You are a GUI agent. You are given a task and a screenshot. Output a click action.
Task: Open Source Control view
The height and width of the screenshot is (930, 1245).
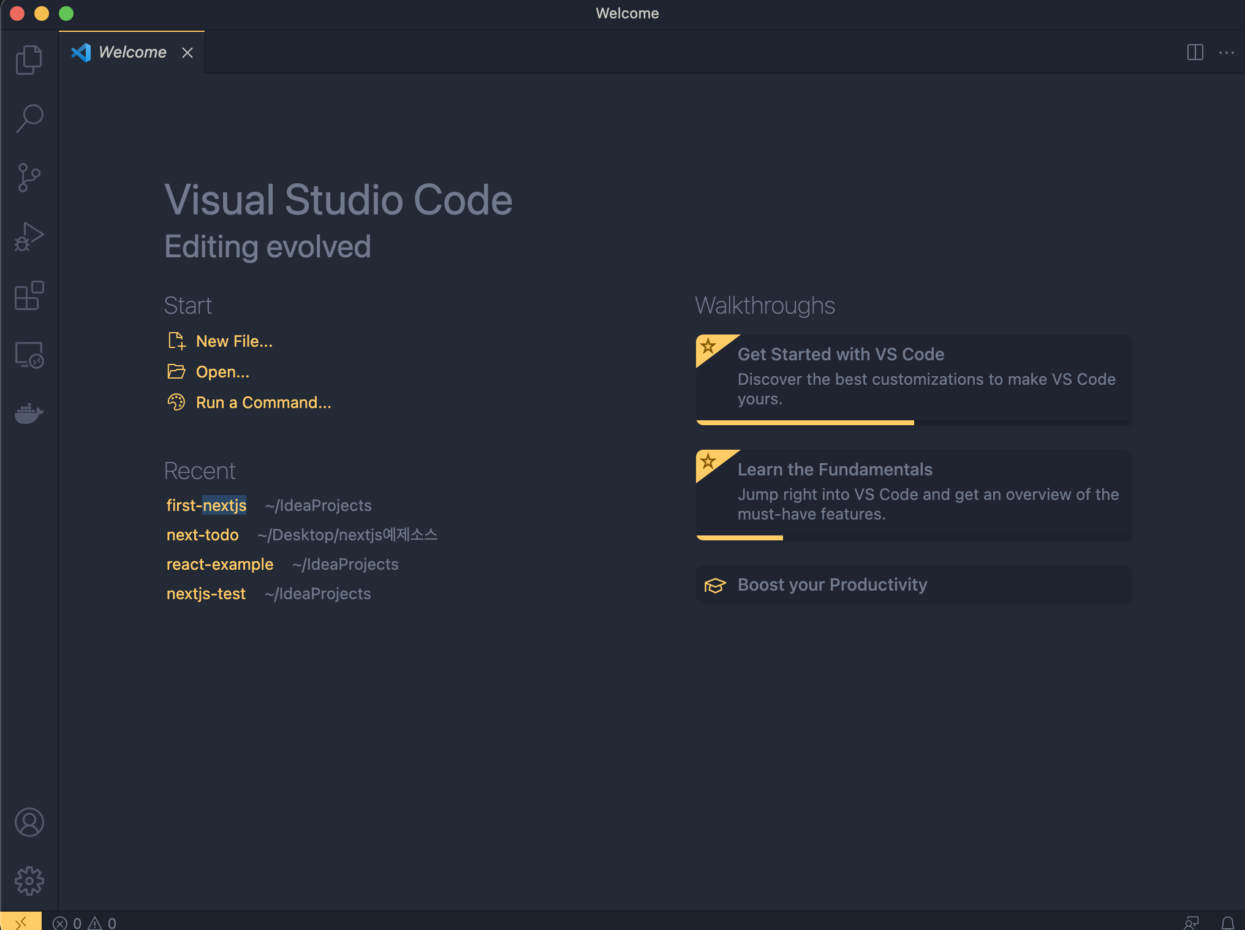point(29,178)
